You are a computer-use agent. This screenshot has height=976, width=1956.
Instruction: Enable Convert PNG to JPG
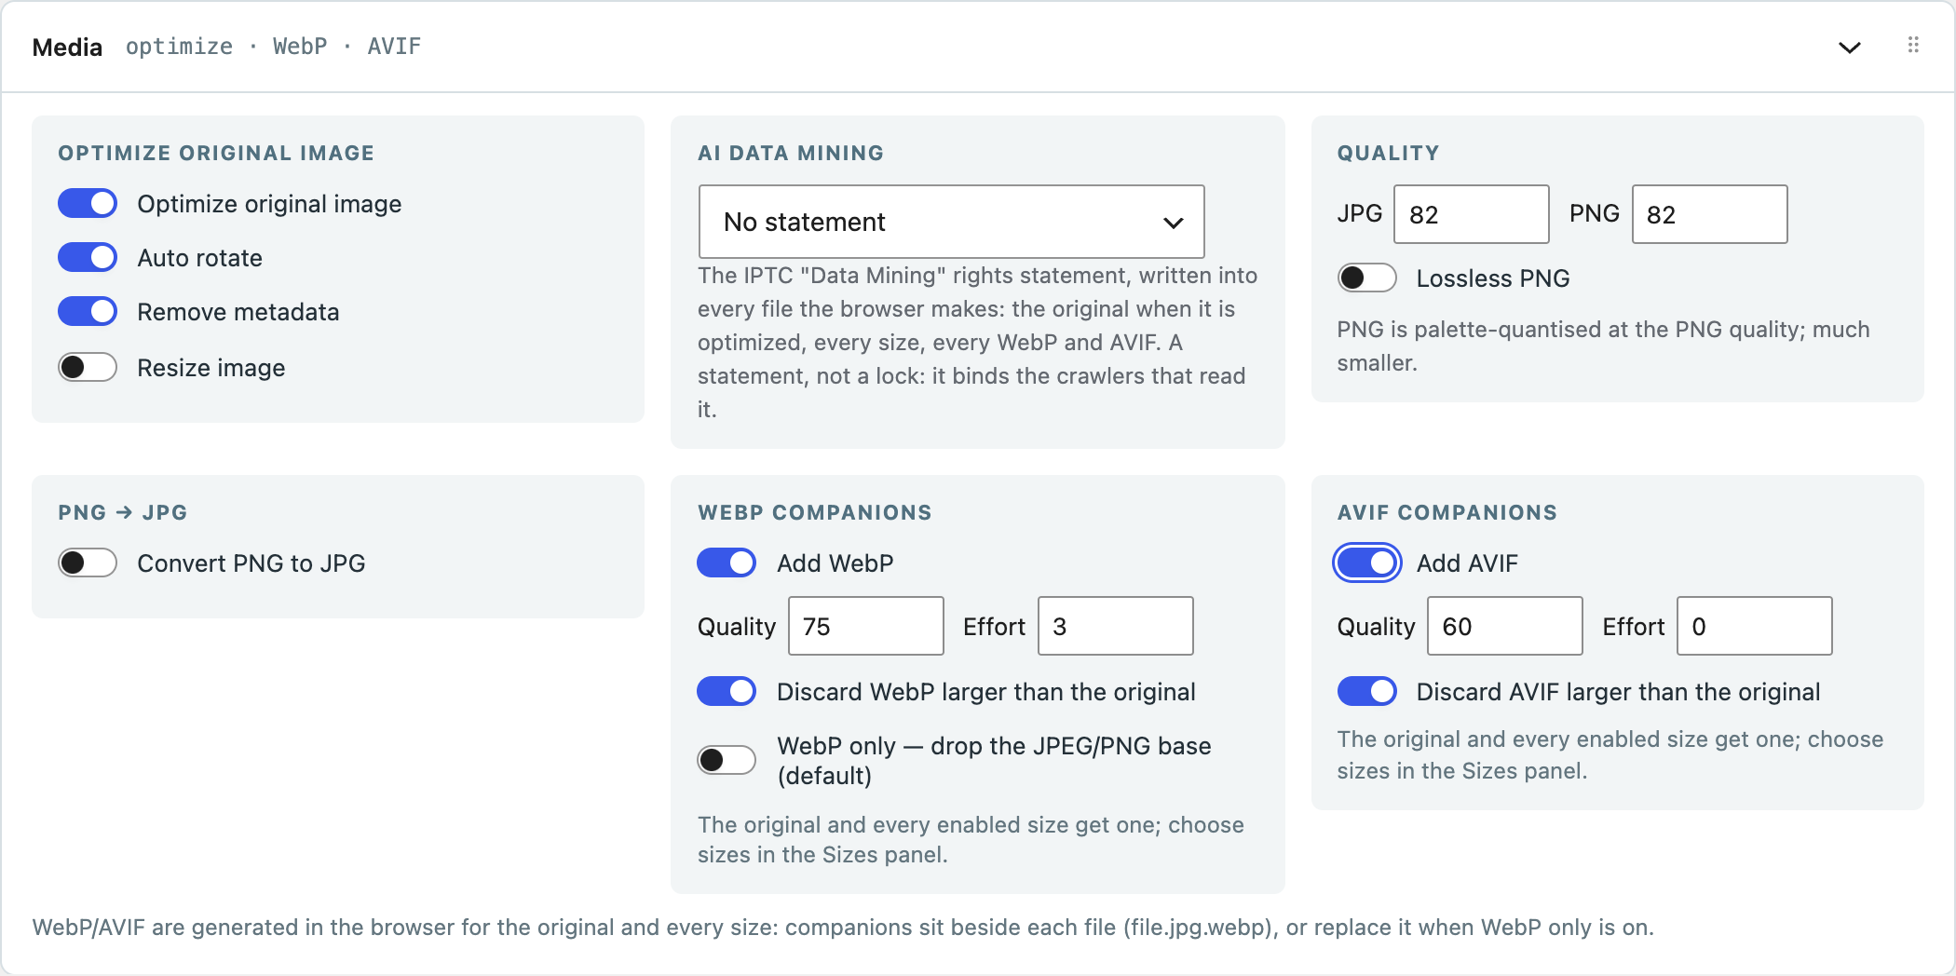click(88, 563)
